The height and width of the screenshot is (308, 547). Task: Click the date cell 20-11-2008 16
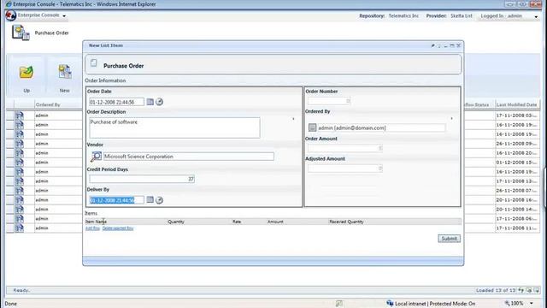click(x=516, y=199)
